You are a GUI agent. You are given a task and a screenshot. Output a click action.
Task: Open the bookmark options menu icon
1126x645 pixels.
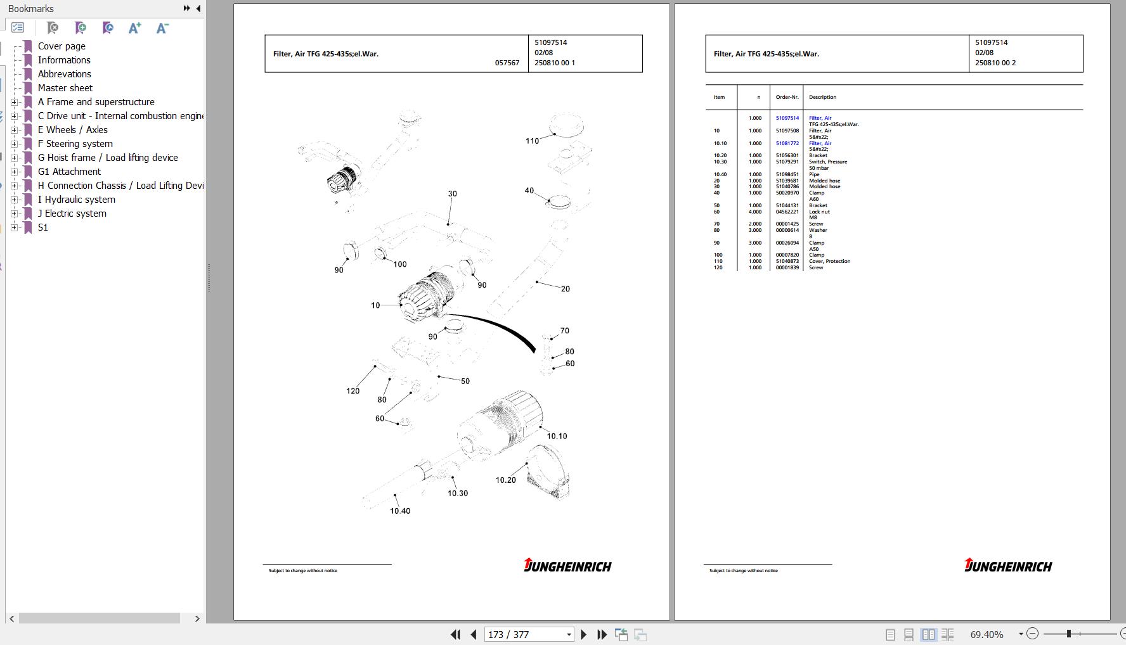18,28
